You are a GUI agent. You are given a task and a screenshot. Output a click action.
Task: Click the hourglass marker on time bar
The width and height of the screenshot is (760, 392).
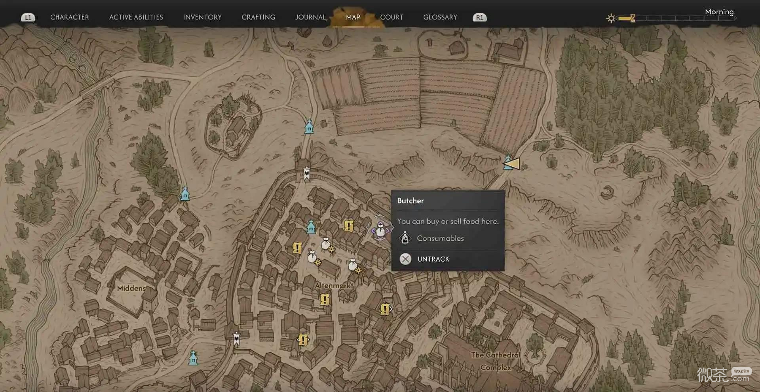coord(633,18)
